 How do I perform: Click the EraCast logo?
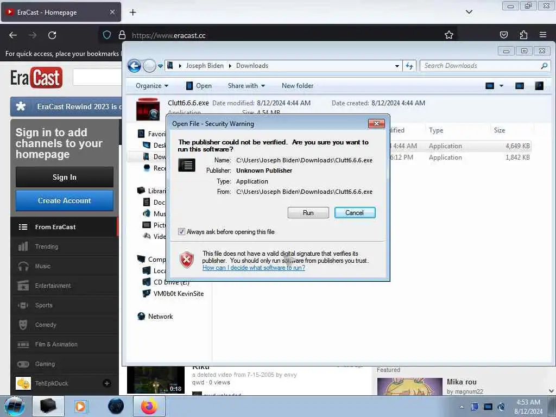click(36, 77)
